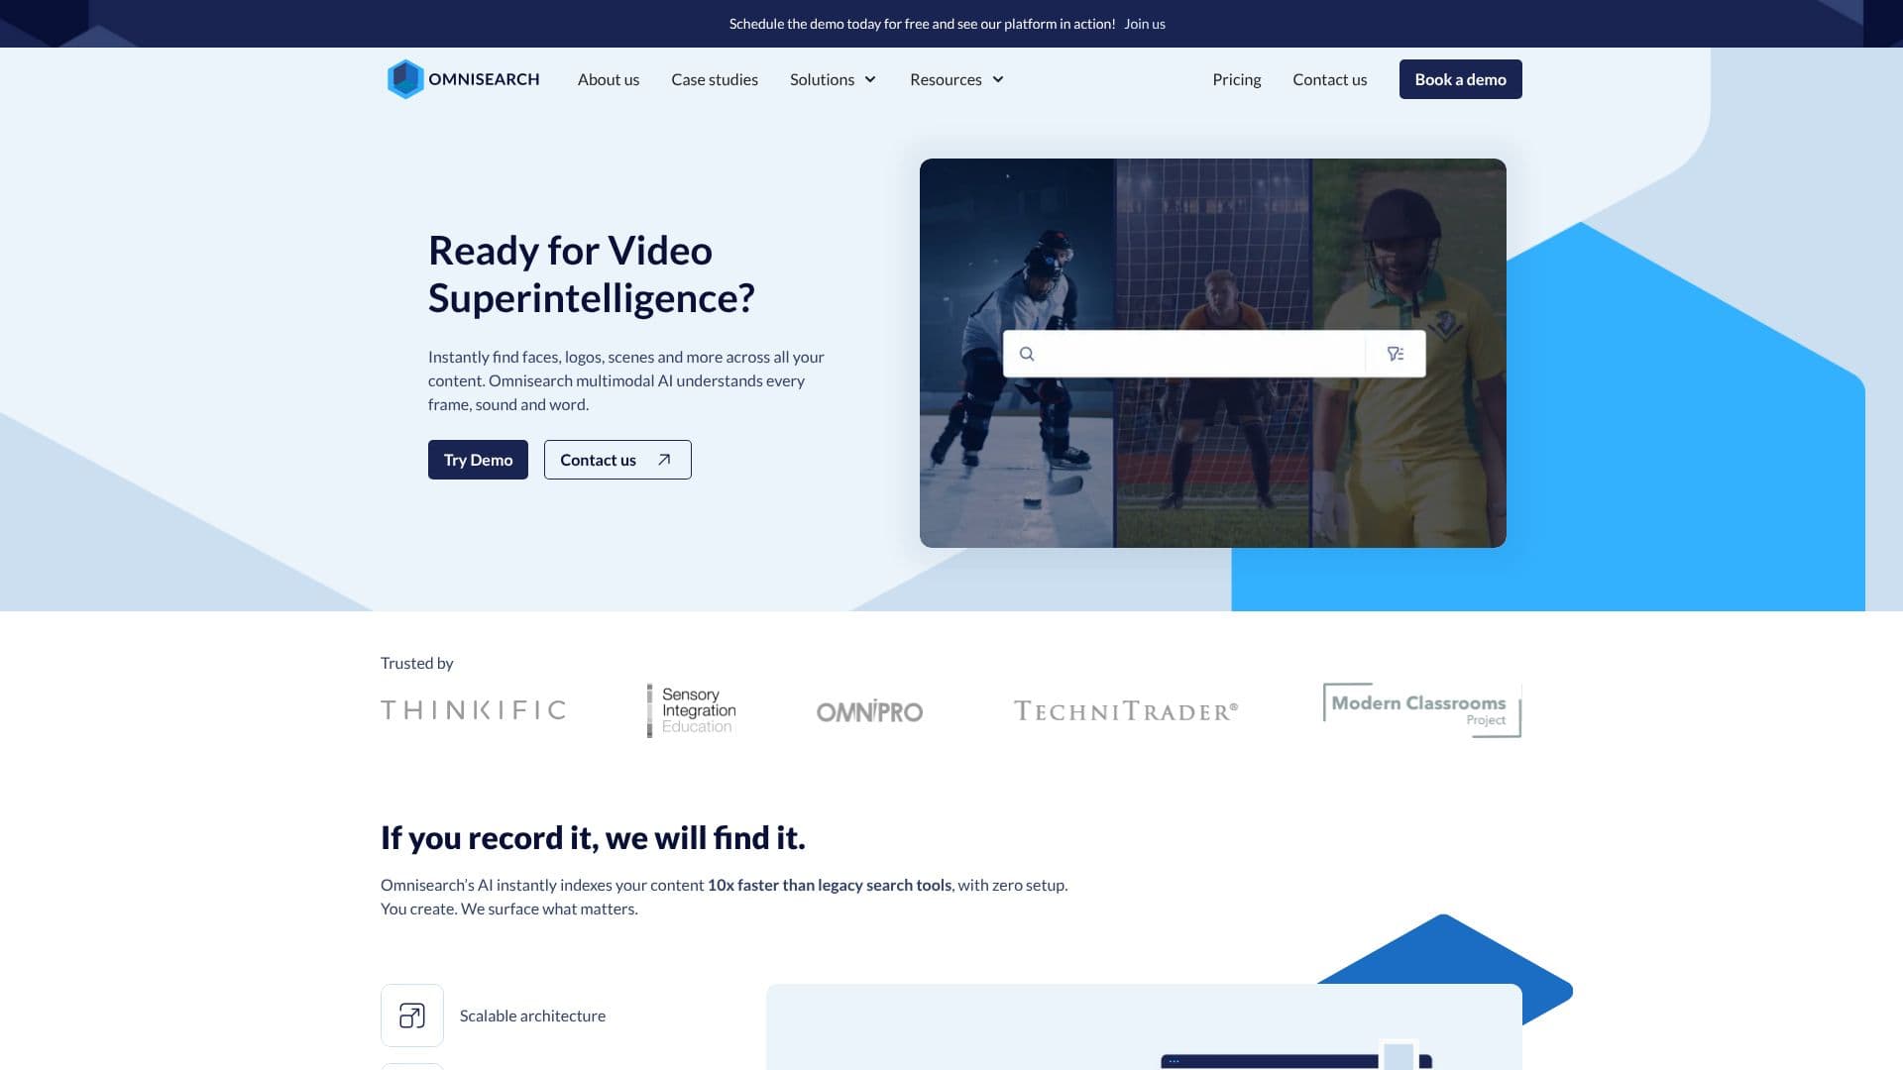
Task: Open Contact us in the top navigation
Action: (1330, 79)
